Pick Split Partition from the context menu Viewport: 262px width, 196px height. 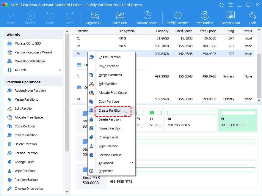pos(112,84)
